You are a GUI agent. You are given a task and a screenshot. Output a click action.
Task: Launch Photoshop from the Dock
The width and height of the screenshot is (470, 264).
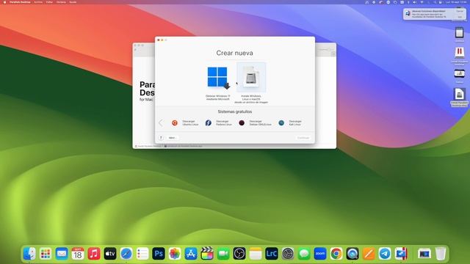click(x=159, y=254)
